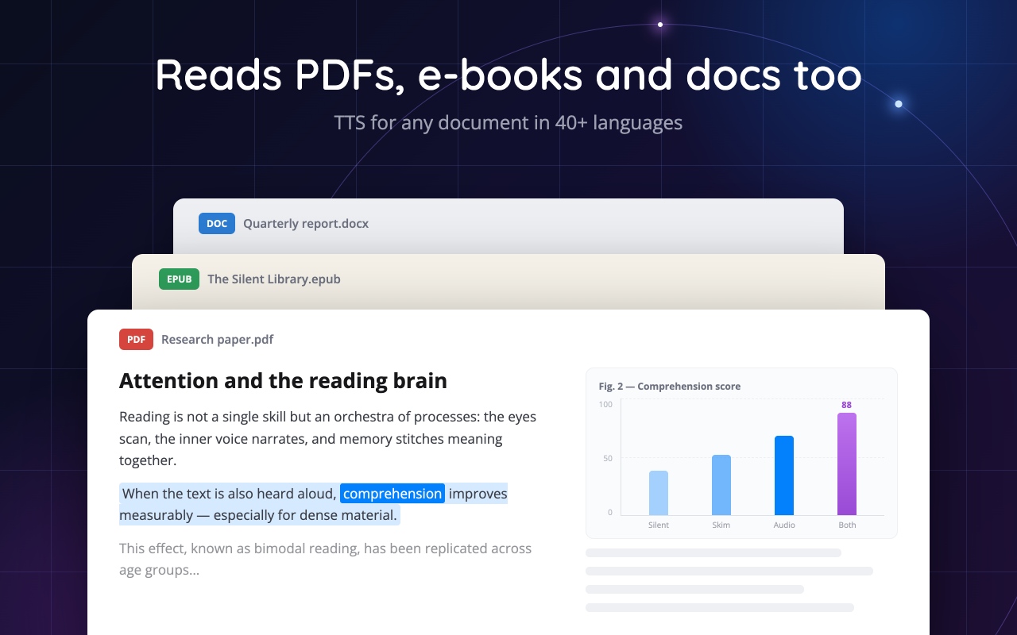The height and width of the screenshot is (635, 1017).
Task: Select the Research paper.pdf file name
Action: point(217,340)
